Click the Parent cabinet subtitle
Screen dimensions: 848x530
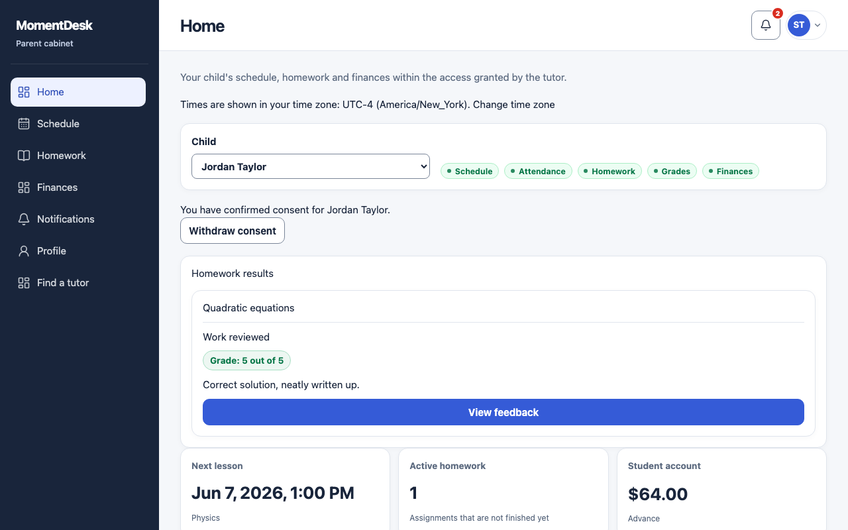coord(44,44)
